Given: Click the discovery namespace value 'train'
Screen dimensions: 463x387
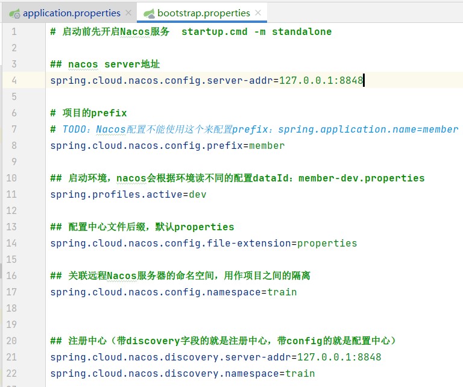Looking at the screenshot, I should pyautogui.click(x=300, y=373).
